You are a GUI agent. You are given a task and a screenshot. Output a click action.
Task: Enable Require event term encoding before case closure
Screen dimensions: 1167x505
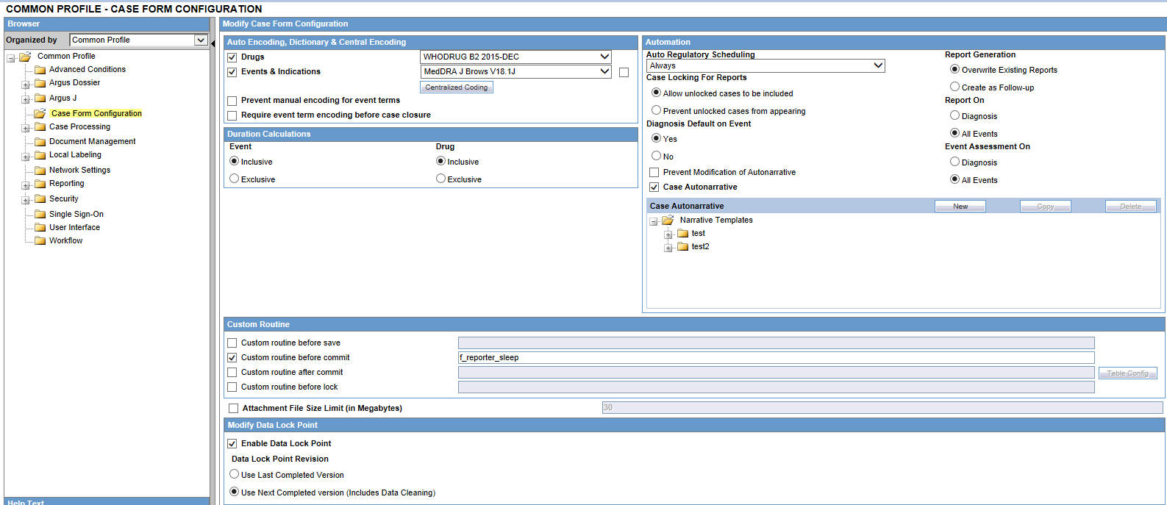click(x=232, y=115)
